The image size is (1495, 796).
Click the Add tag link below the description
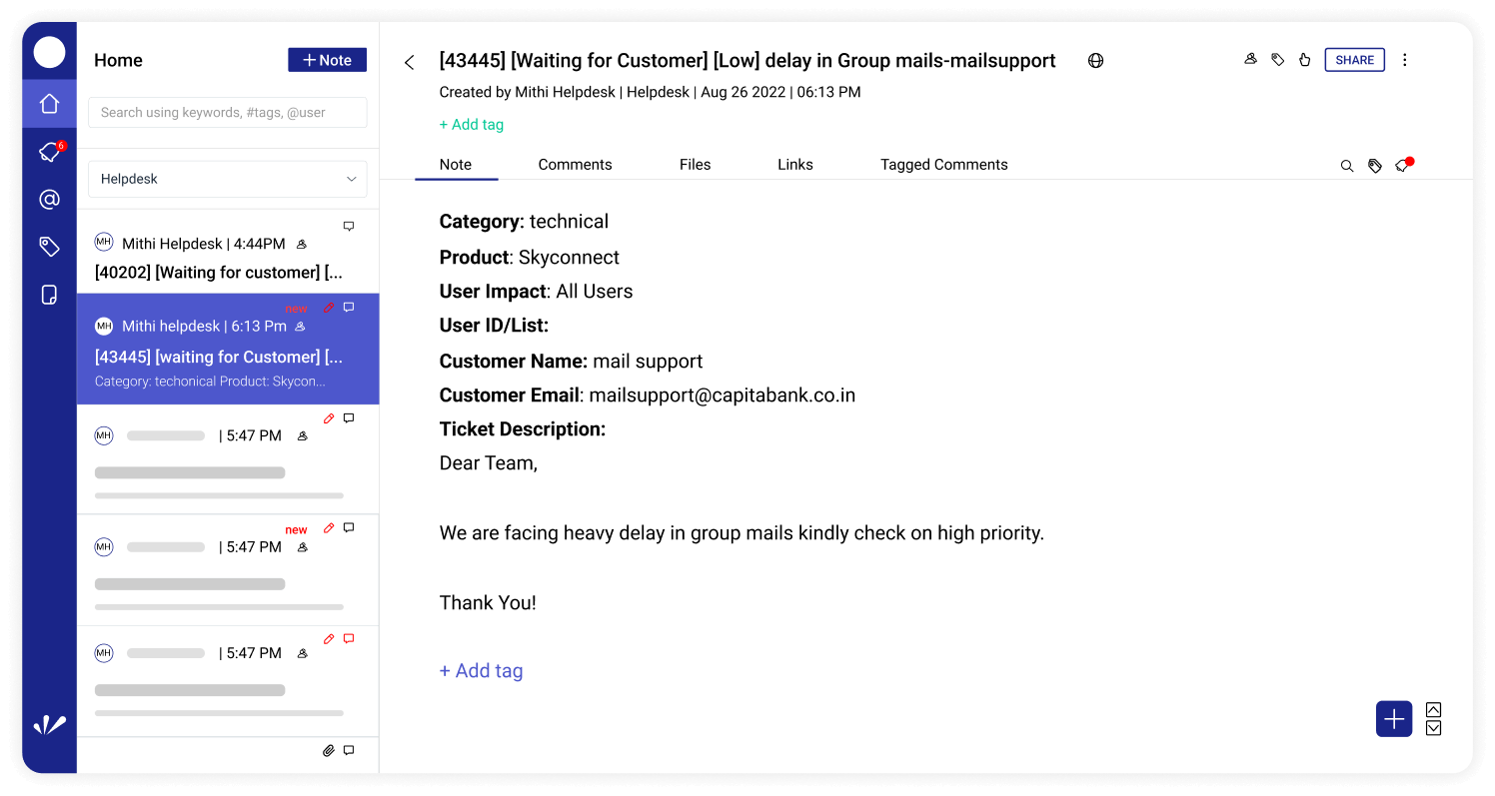click(481, 670)
